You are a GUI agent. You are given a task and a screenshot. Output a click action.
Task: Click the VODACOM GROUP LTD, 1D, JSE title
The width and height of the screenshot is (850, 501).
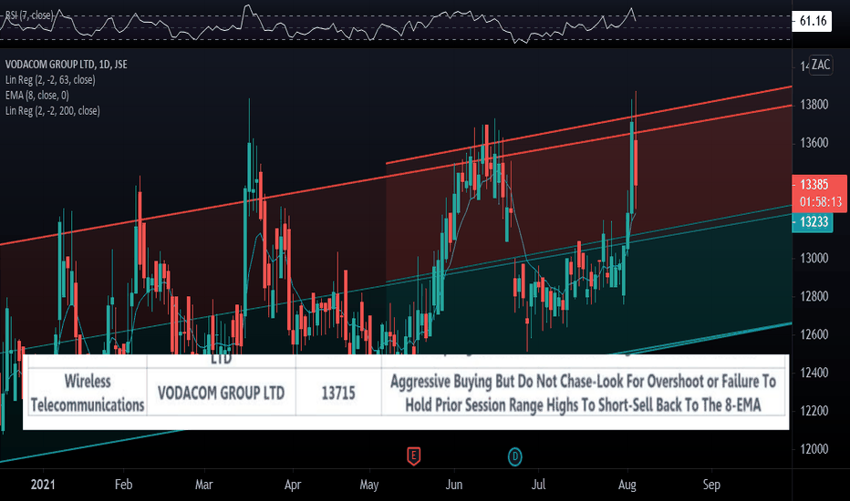(67, 64)
